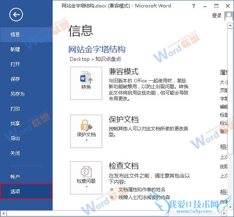
Task: Maximize the Word window
Action: point(216,6)
